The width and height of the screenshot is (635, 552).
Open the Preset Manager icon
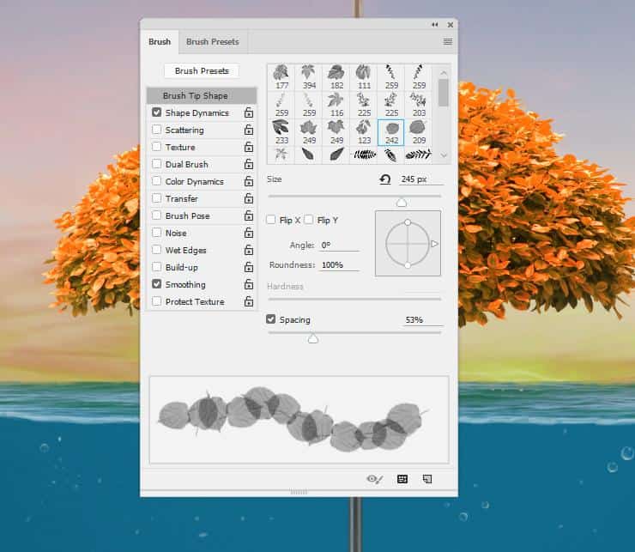click(x=402, y=479)
